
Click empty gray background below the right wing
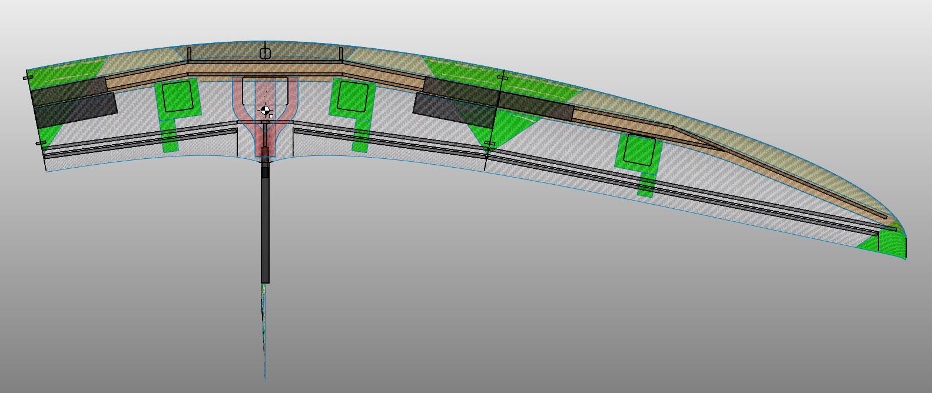[648, 306]
